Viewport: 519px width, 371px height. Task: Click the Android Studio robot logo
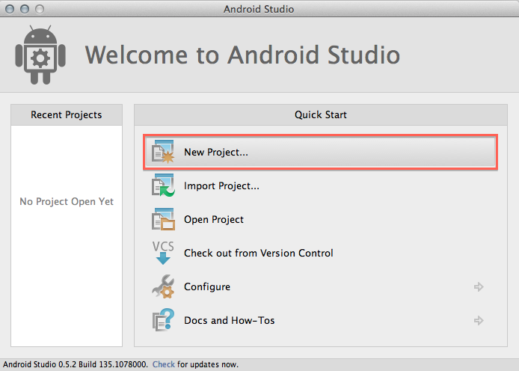point(40,55)
